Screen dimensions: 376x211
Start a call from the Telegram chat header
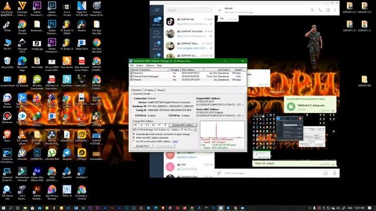tap(320, 10)
